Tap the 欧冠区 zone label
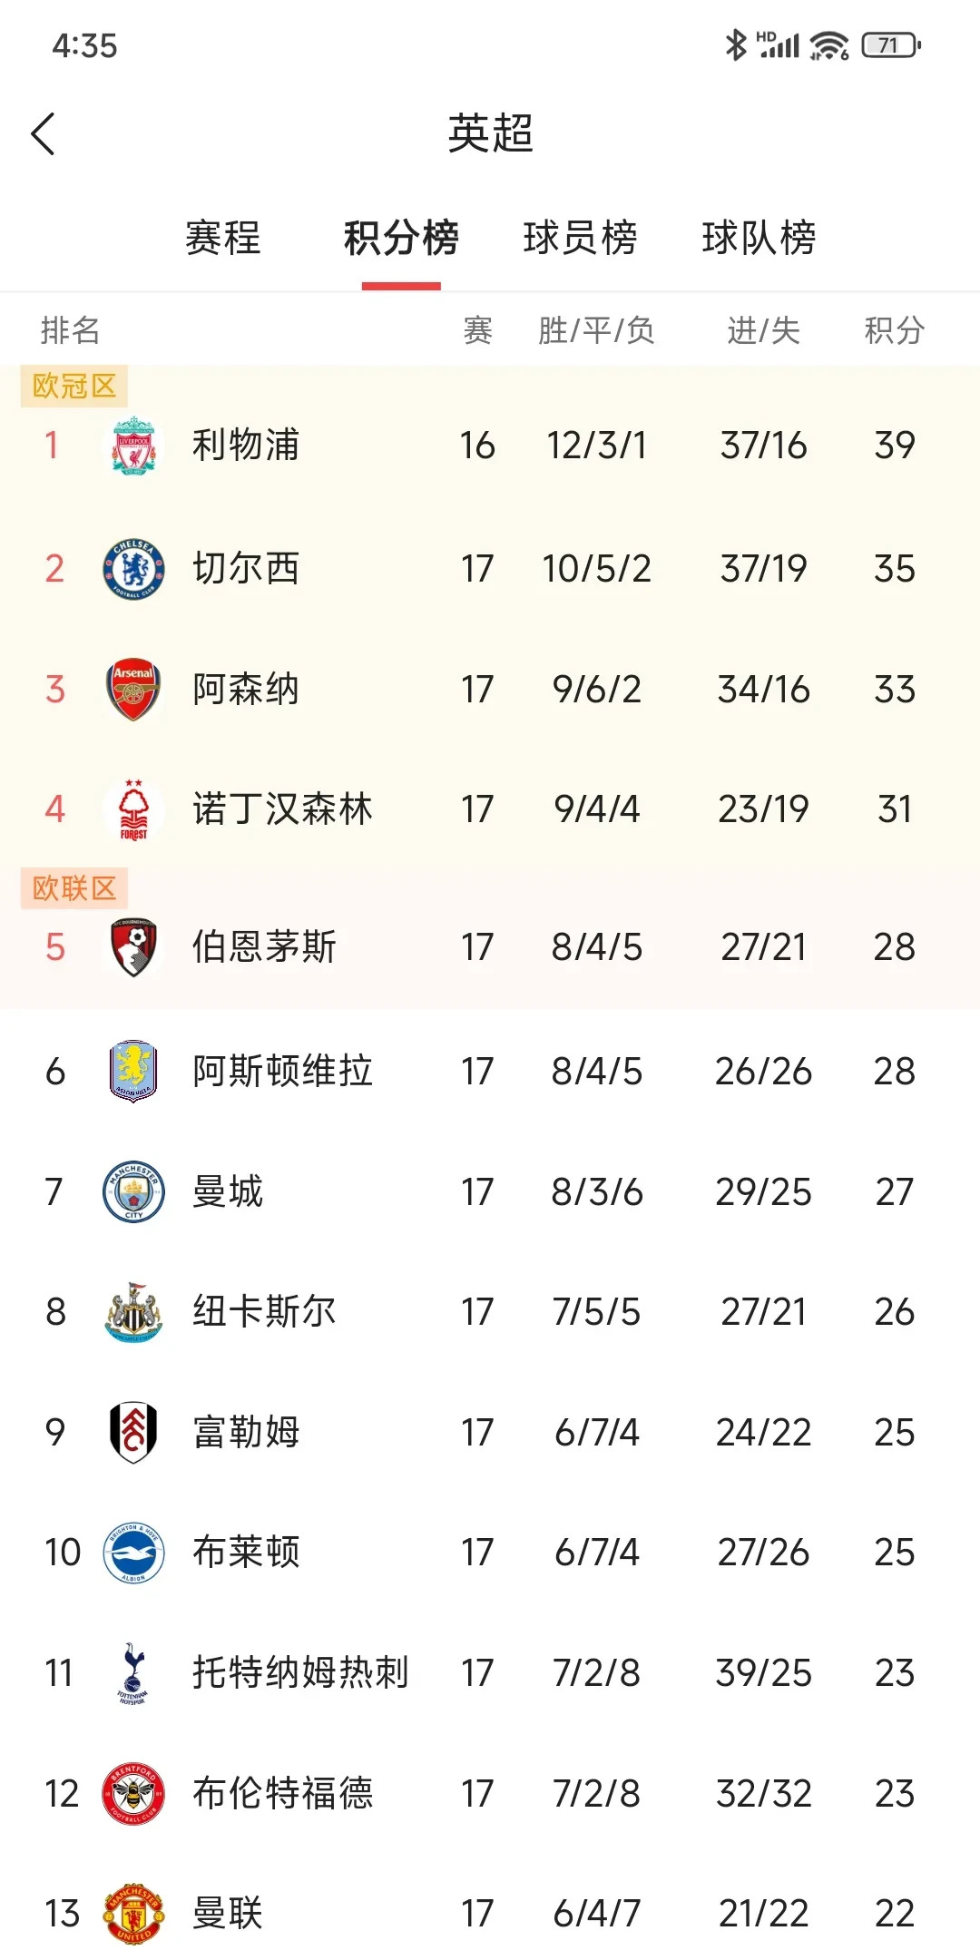 [74, 387]
